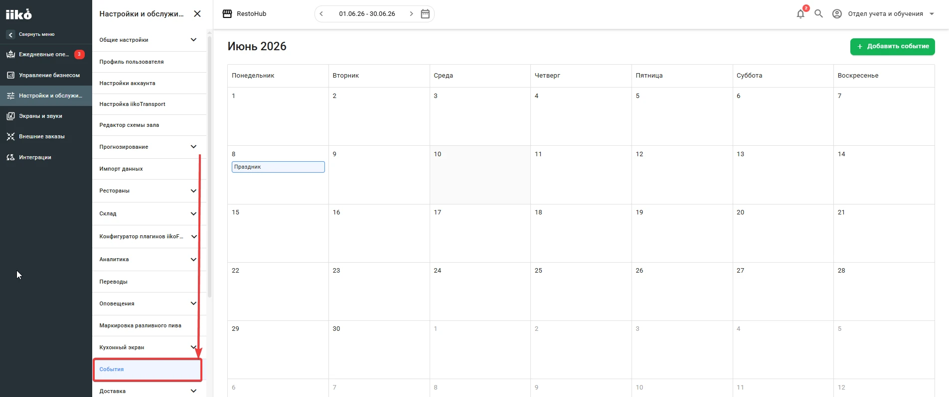
Task: Select the June 17 calendar cell
Action: click(x=480, y=233)
